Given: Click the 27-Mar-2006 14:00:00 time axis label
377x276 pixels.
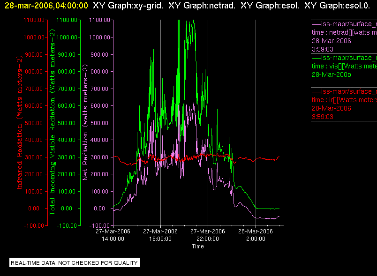Looking at the screenshot, I should (x=113, y=235).
